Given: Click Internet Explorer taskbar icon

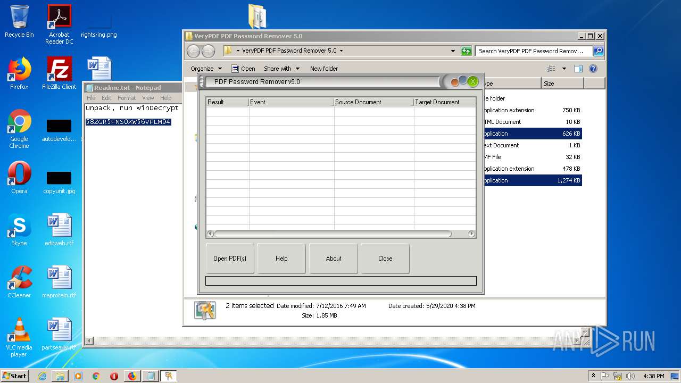Looking at the screenshot, I should (42, 376).
